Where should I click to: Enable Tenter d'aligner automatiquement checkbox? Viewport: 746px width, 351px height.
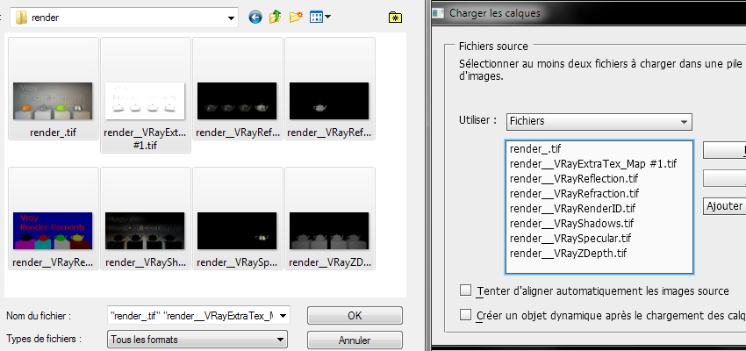[466, 290]
